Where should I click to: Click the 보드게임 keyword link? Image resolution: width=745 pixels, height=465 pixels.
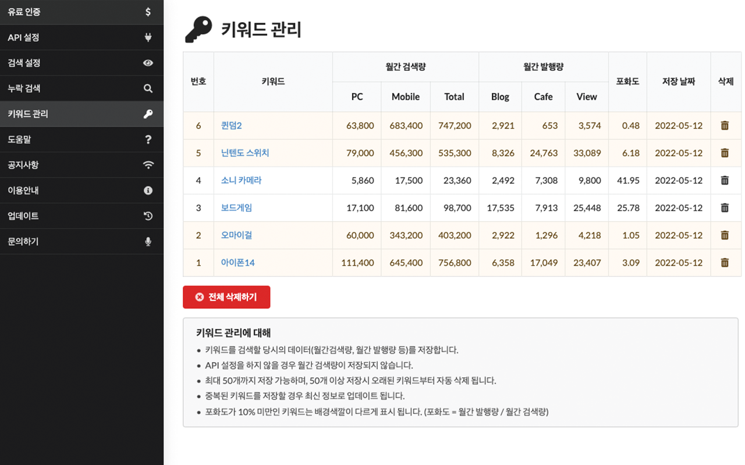[x=236, y=208]
